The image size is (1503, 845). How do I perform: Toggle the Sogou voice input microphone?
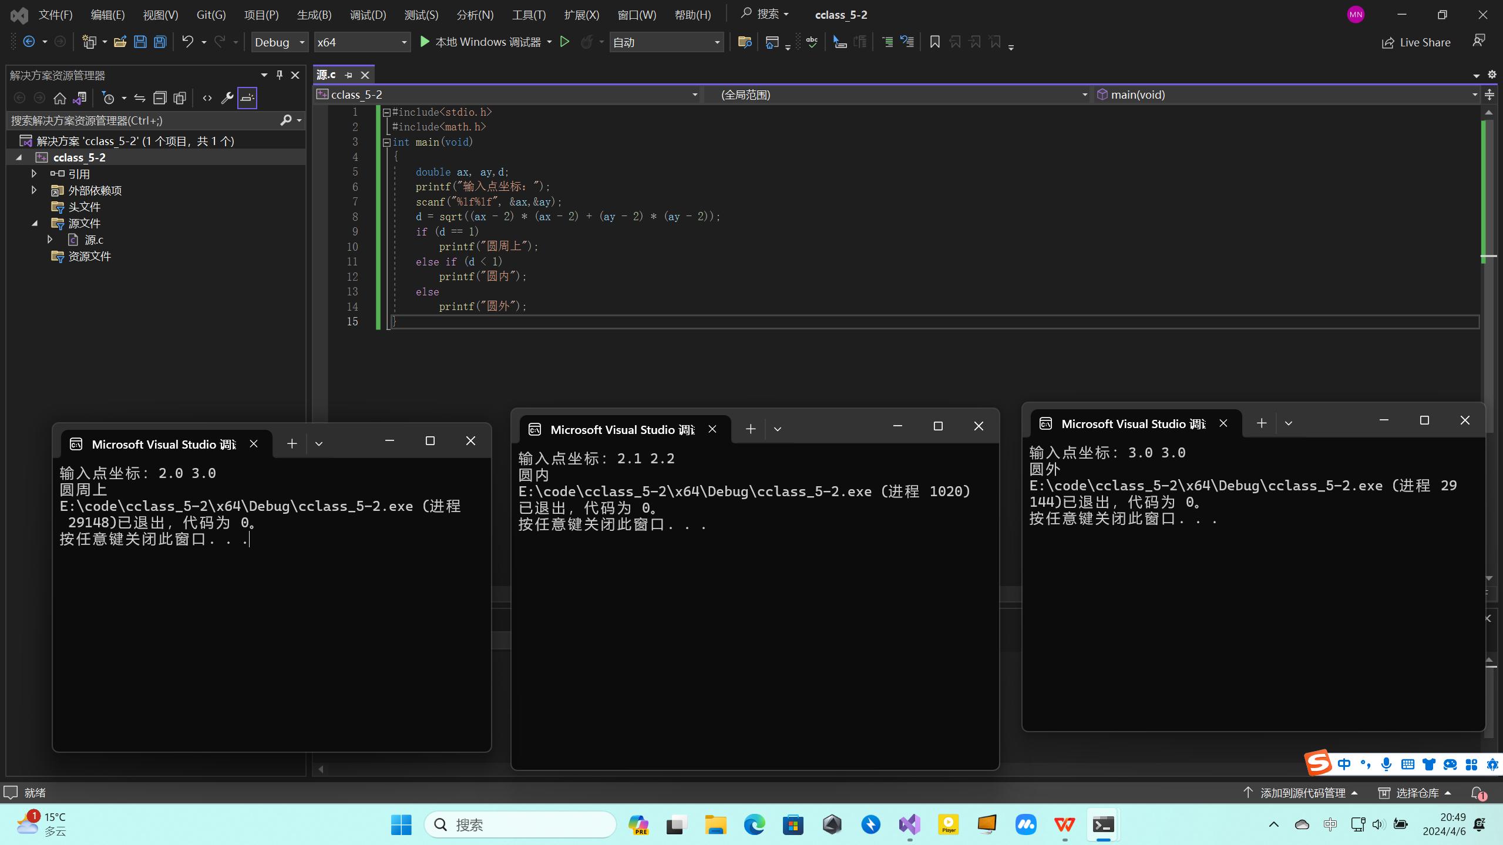click(1386, 764)
